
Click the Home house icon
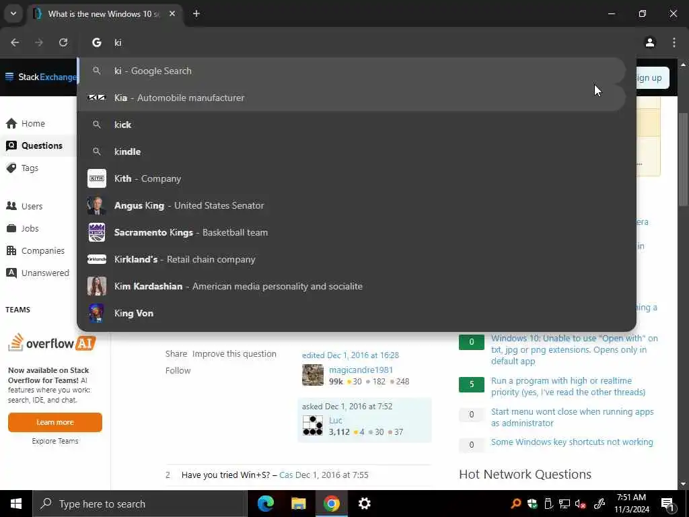[x=11, y=124]
